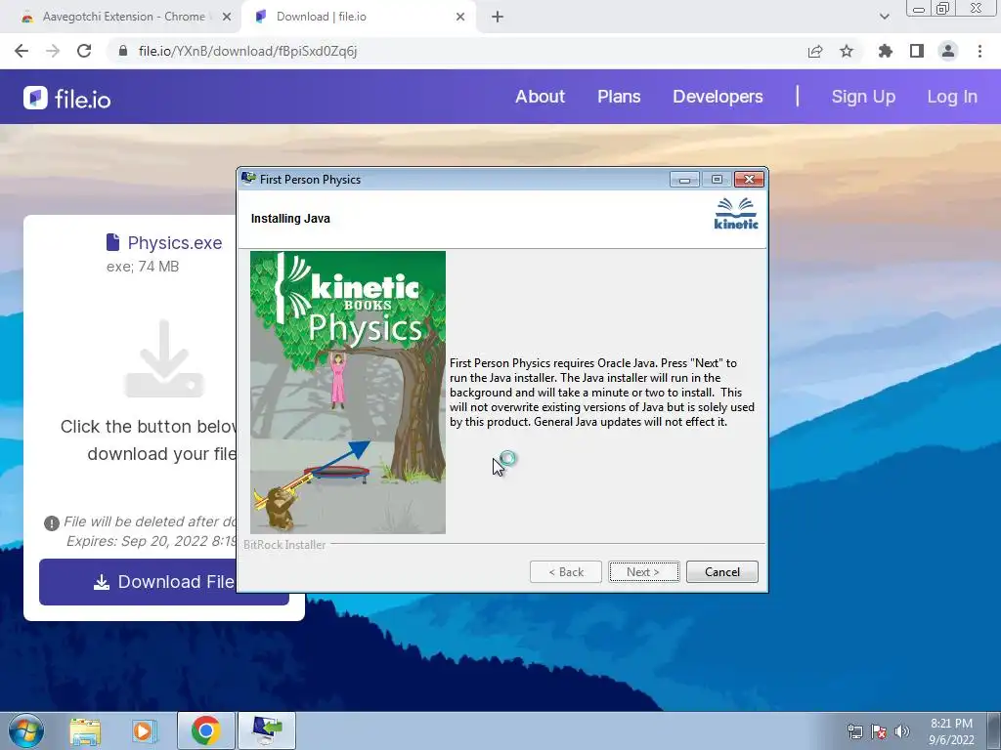Click the kinetic logo in installer header
This screenshot has height=750, width=1001.
pyautogui.click(x=736, y=213)
